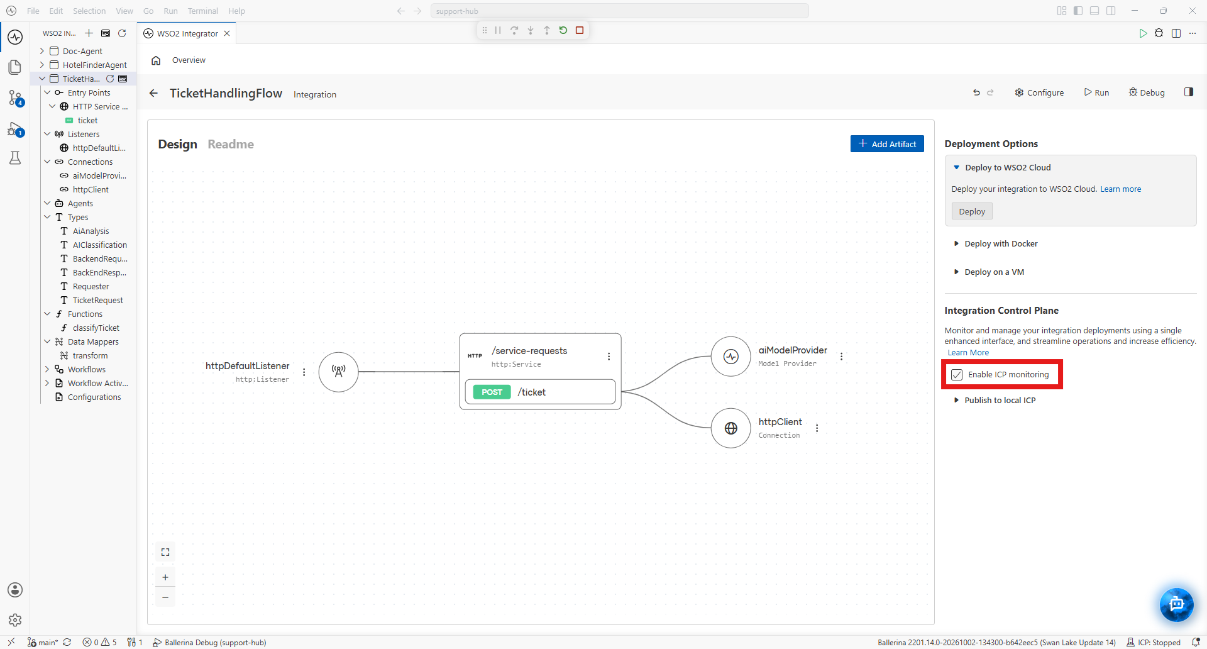
Task: Click the home icon beside Overview
Action: pos(156,60)
